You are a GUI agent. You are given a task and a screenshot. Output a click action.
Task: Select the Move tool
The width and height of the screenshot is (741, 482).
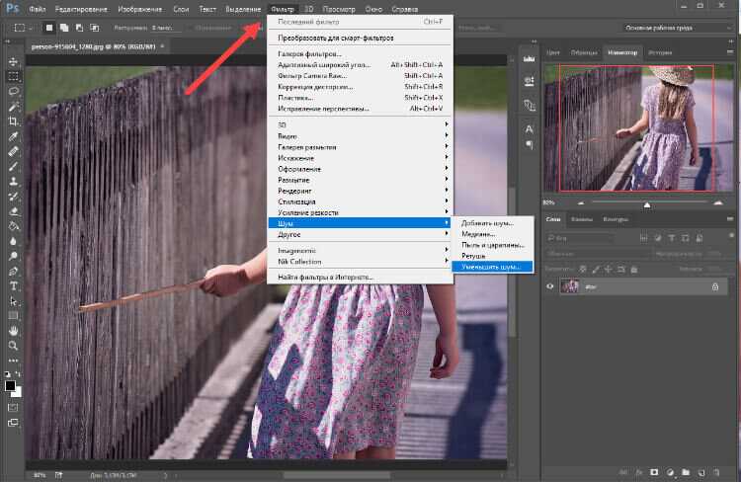click(x=13, y=62)
